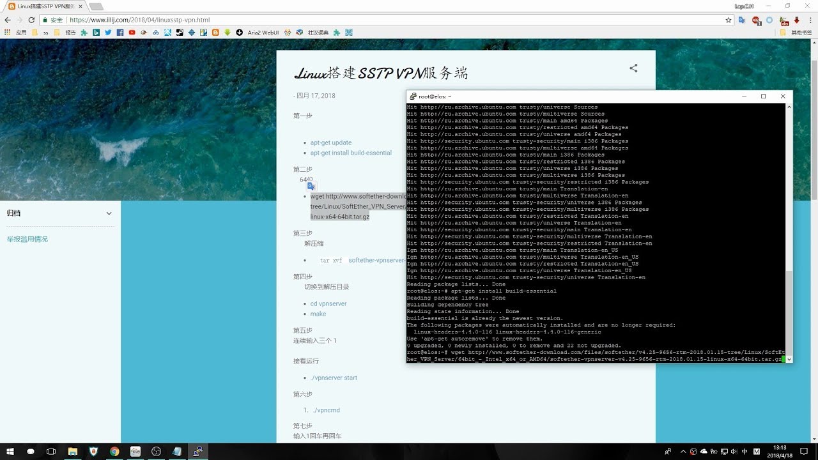Open the Bing bookmark icon
Screen dimensions: 818x460
coord(96,32)
